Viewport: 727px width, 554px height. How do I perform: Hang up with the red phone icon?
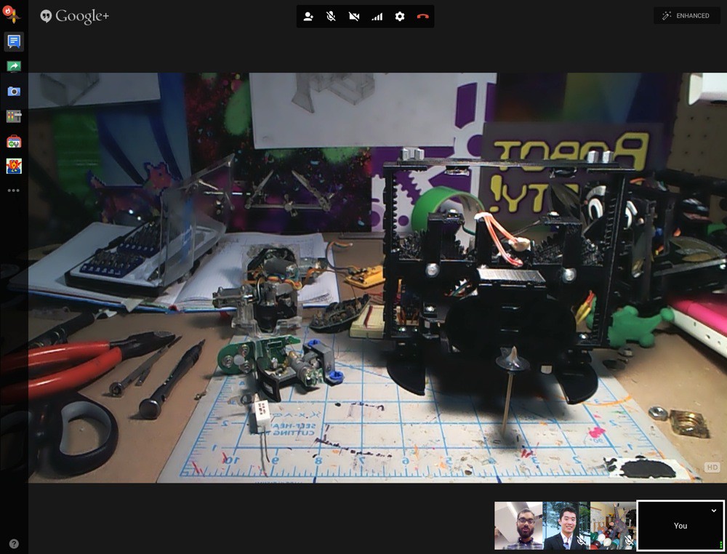coord(422,17)
